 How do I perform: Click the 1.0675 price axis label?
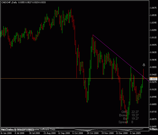pos(153,8)
